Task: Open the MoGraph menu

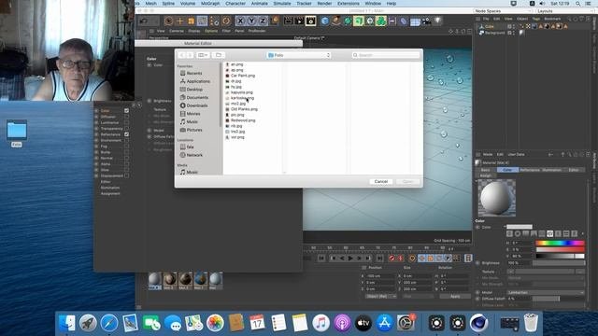Action: pos(210,4)
